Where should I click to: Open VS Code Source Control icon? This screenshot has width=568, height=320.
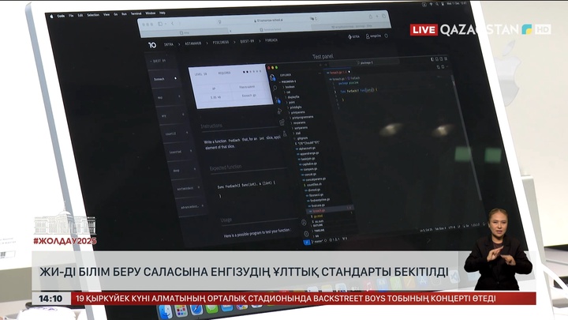278,100
